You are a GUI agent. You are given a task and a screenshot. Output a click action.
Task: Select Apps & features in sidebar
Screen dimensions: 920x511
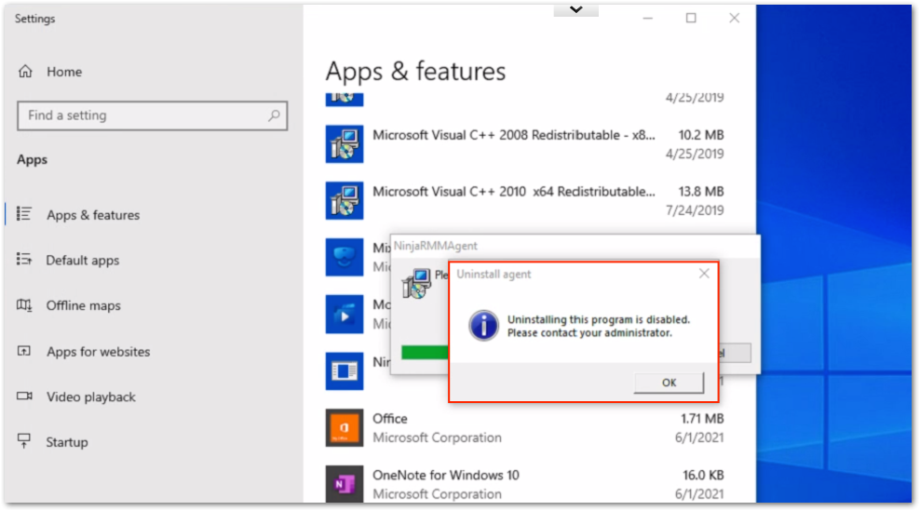92,215
